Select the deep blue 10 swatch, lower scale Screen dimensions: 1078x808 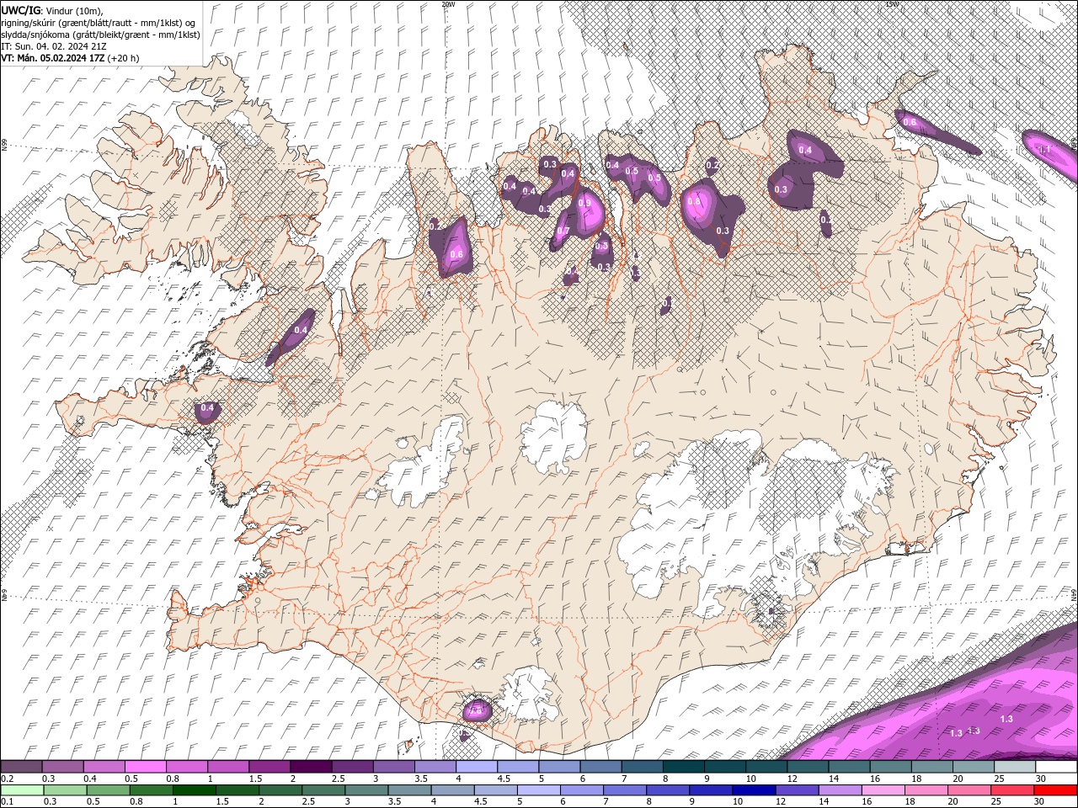pos(754,790)
